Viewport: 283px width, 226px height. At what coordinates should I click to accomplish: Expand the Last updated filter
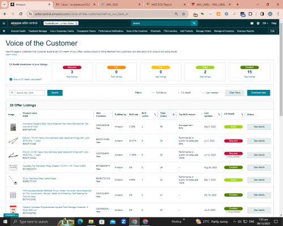click(x=211, y=93)
